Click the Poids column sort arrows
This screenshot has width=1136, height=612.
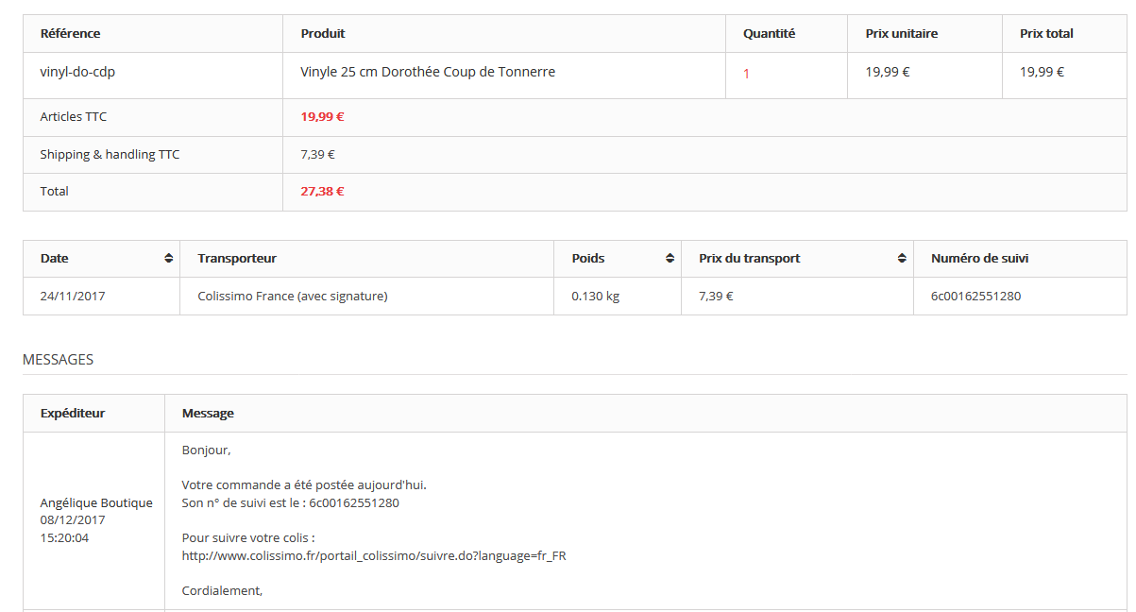pyautogui.click(x=670, y=259)
